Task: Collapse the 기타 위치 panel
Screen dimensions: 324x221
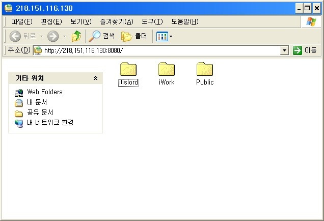Action: pyautogui.click(x=95, y=78)
